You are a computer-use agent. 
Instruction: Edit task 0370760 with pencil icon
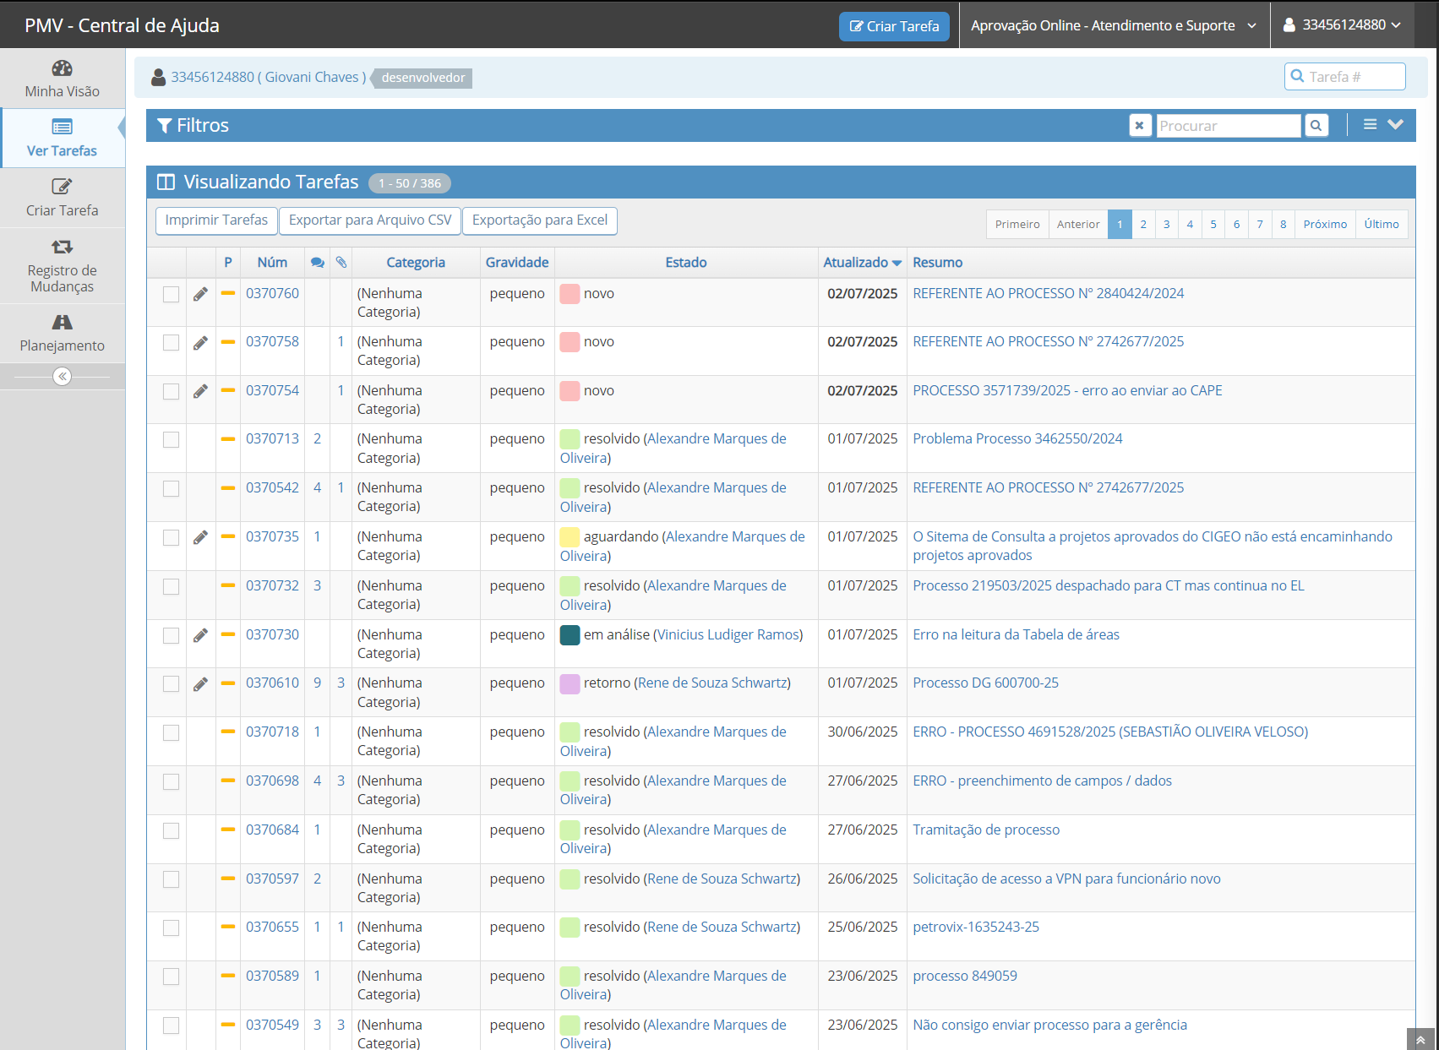pos(200,294)
